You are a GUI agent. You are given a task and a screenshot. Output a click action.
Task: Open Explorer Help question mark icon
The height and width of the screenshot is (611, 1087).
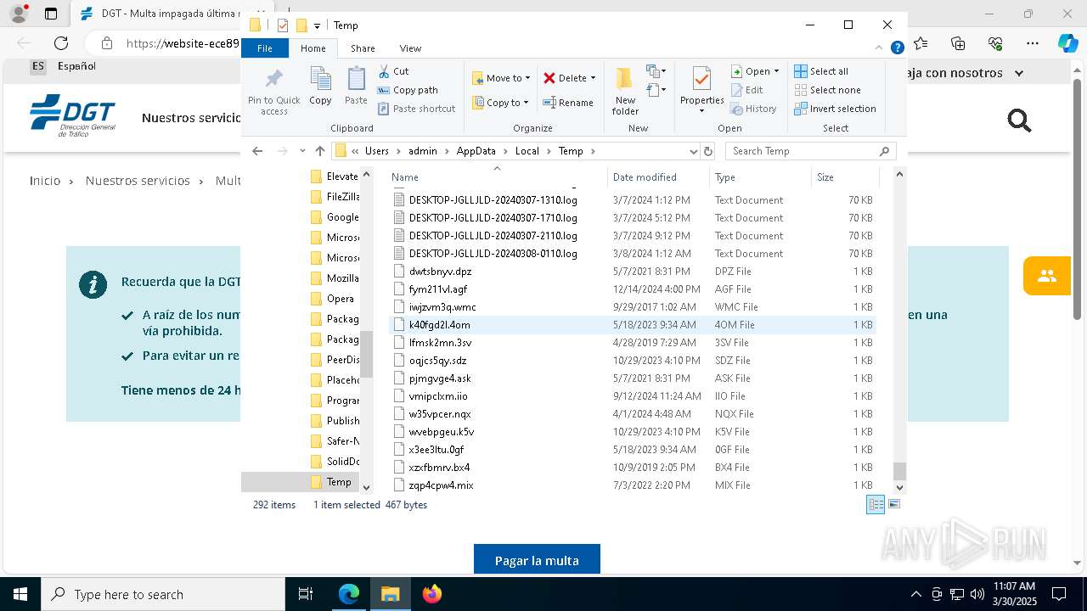point(897,48)
